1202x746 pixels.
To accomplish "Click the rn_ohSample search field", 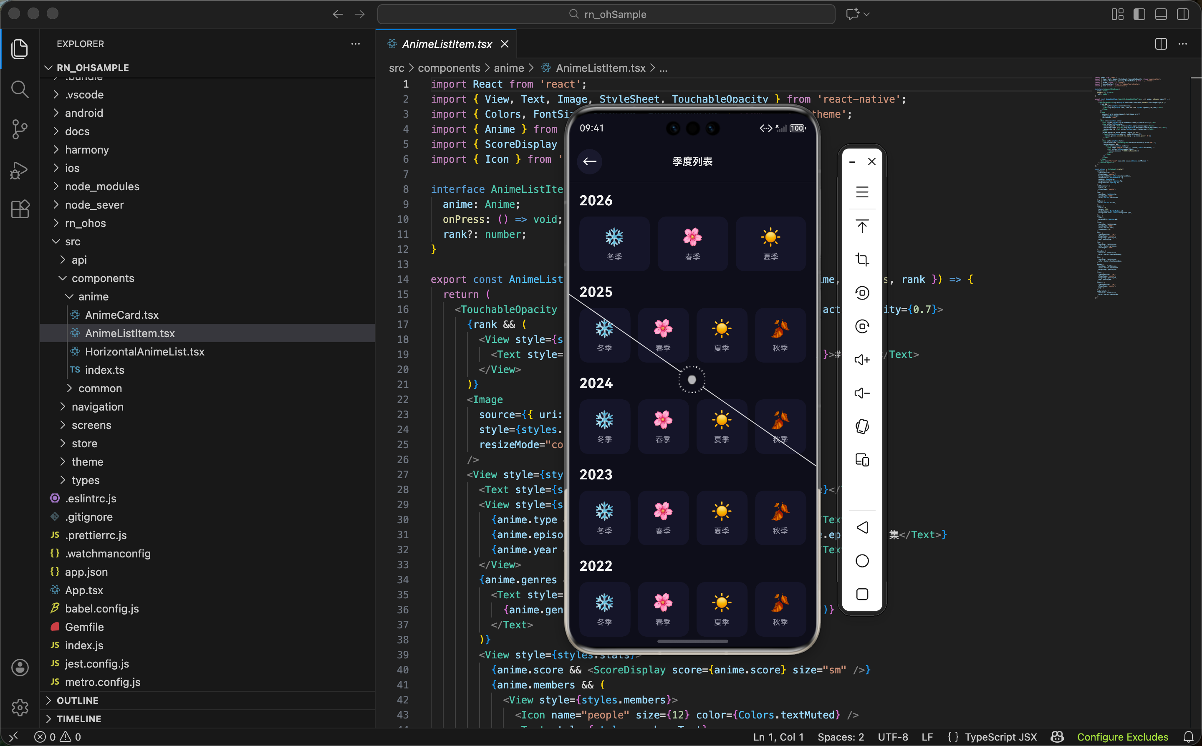I will (x=606, y=14).
